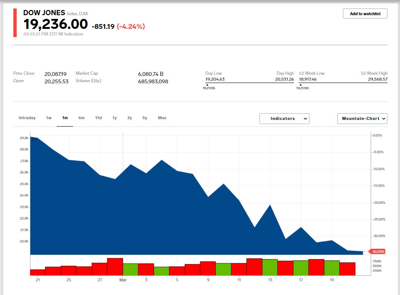Screen dimensions: 400x295
Task: Open the Indicators dropdown
Action: point(284,119)
